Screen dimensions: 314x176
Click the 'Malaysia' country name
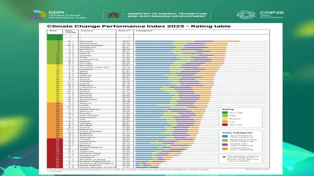85,129
